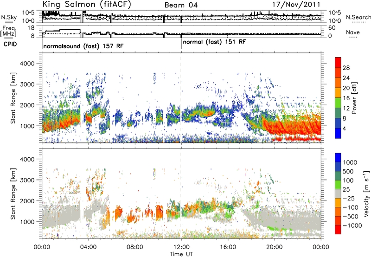The image size is (371, 257).
Task: Click the date '17/Nov/2011'
Action: point(296,5)
